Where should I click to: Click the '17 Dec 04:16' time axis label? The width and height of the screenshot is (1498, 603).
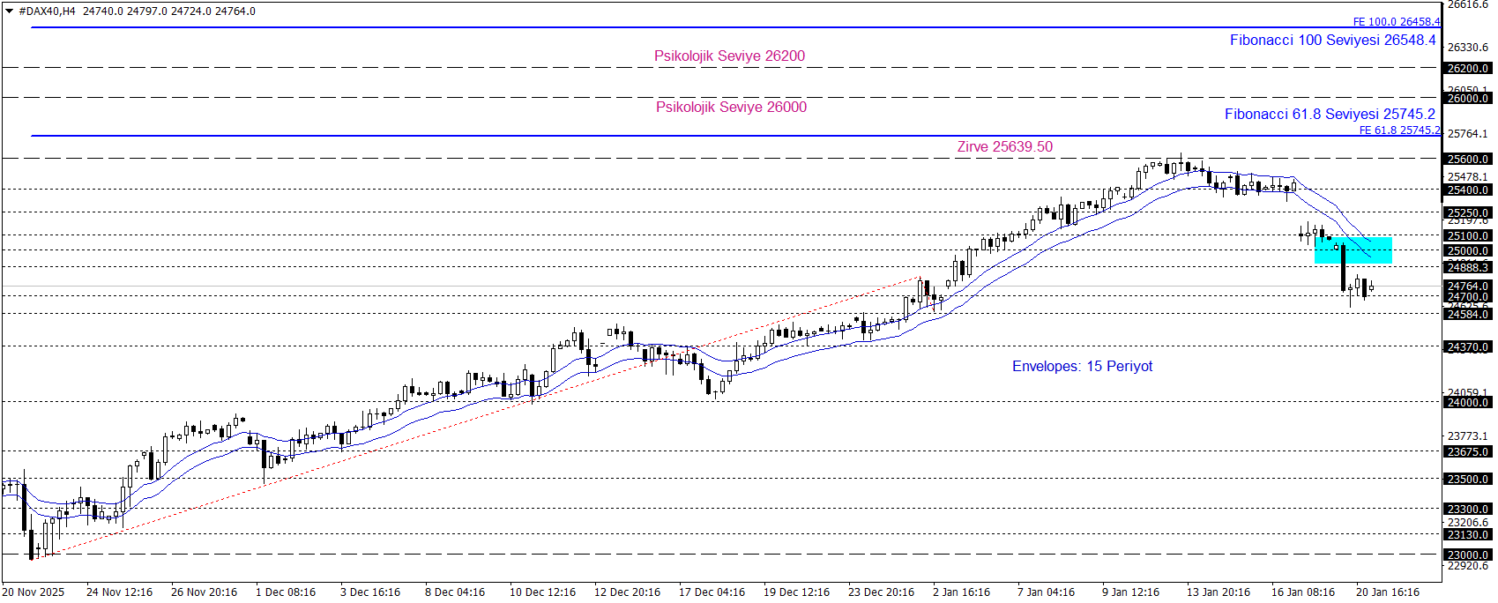pos(712,592)
